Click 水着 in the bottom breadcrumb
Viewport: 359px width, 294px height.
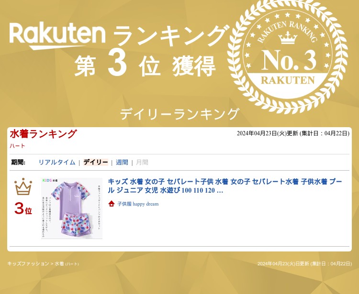coord(59,263)
